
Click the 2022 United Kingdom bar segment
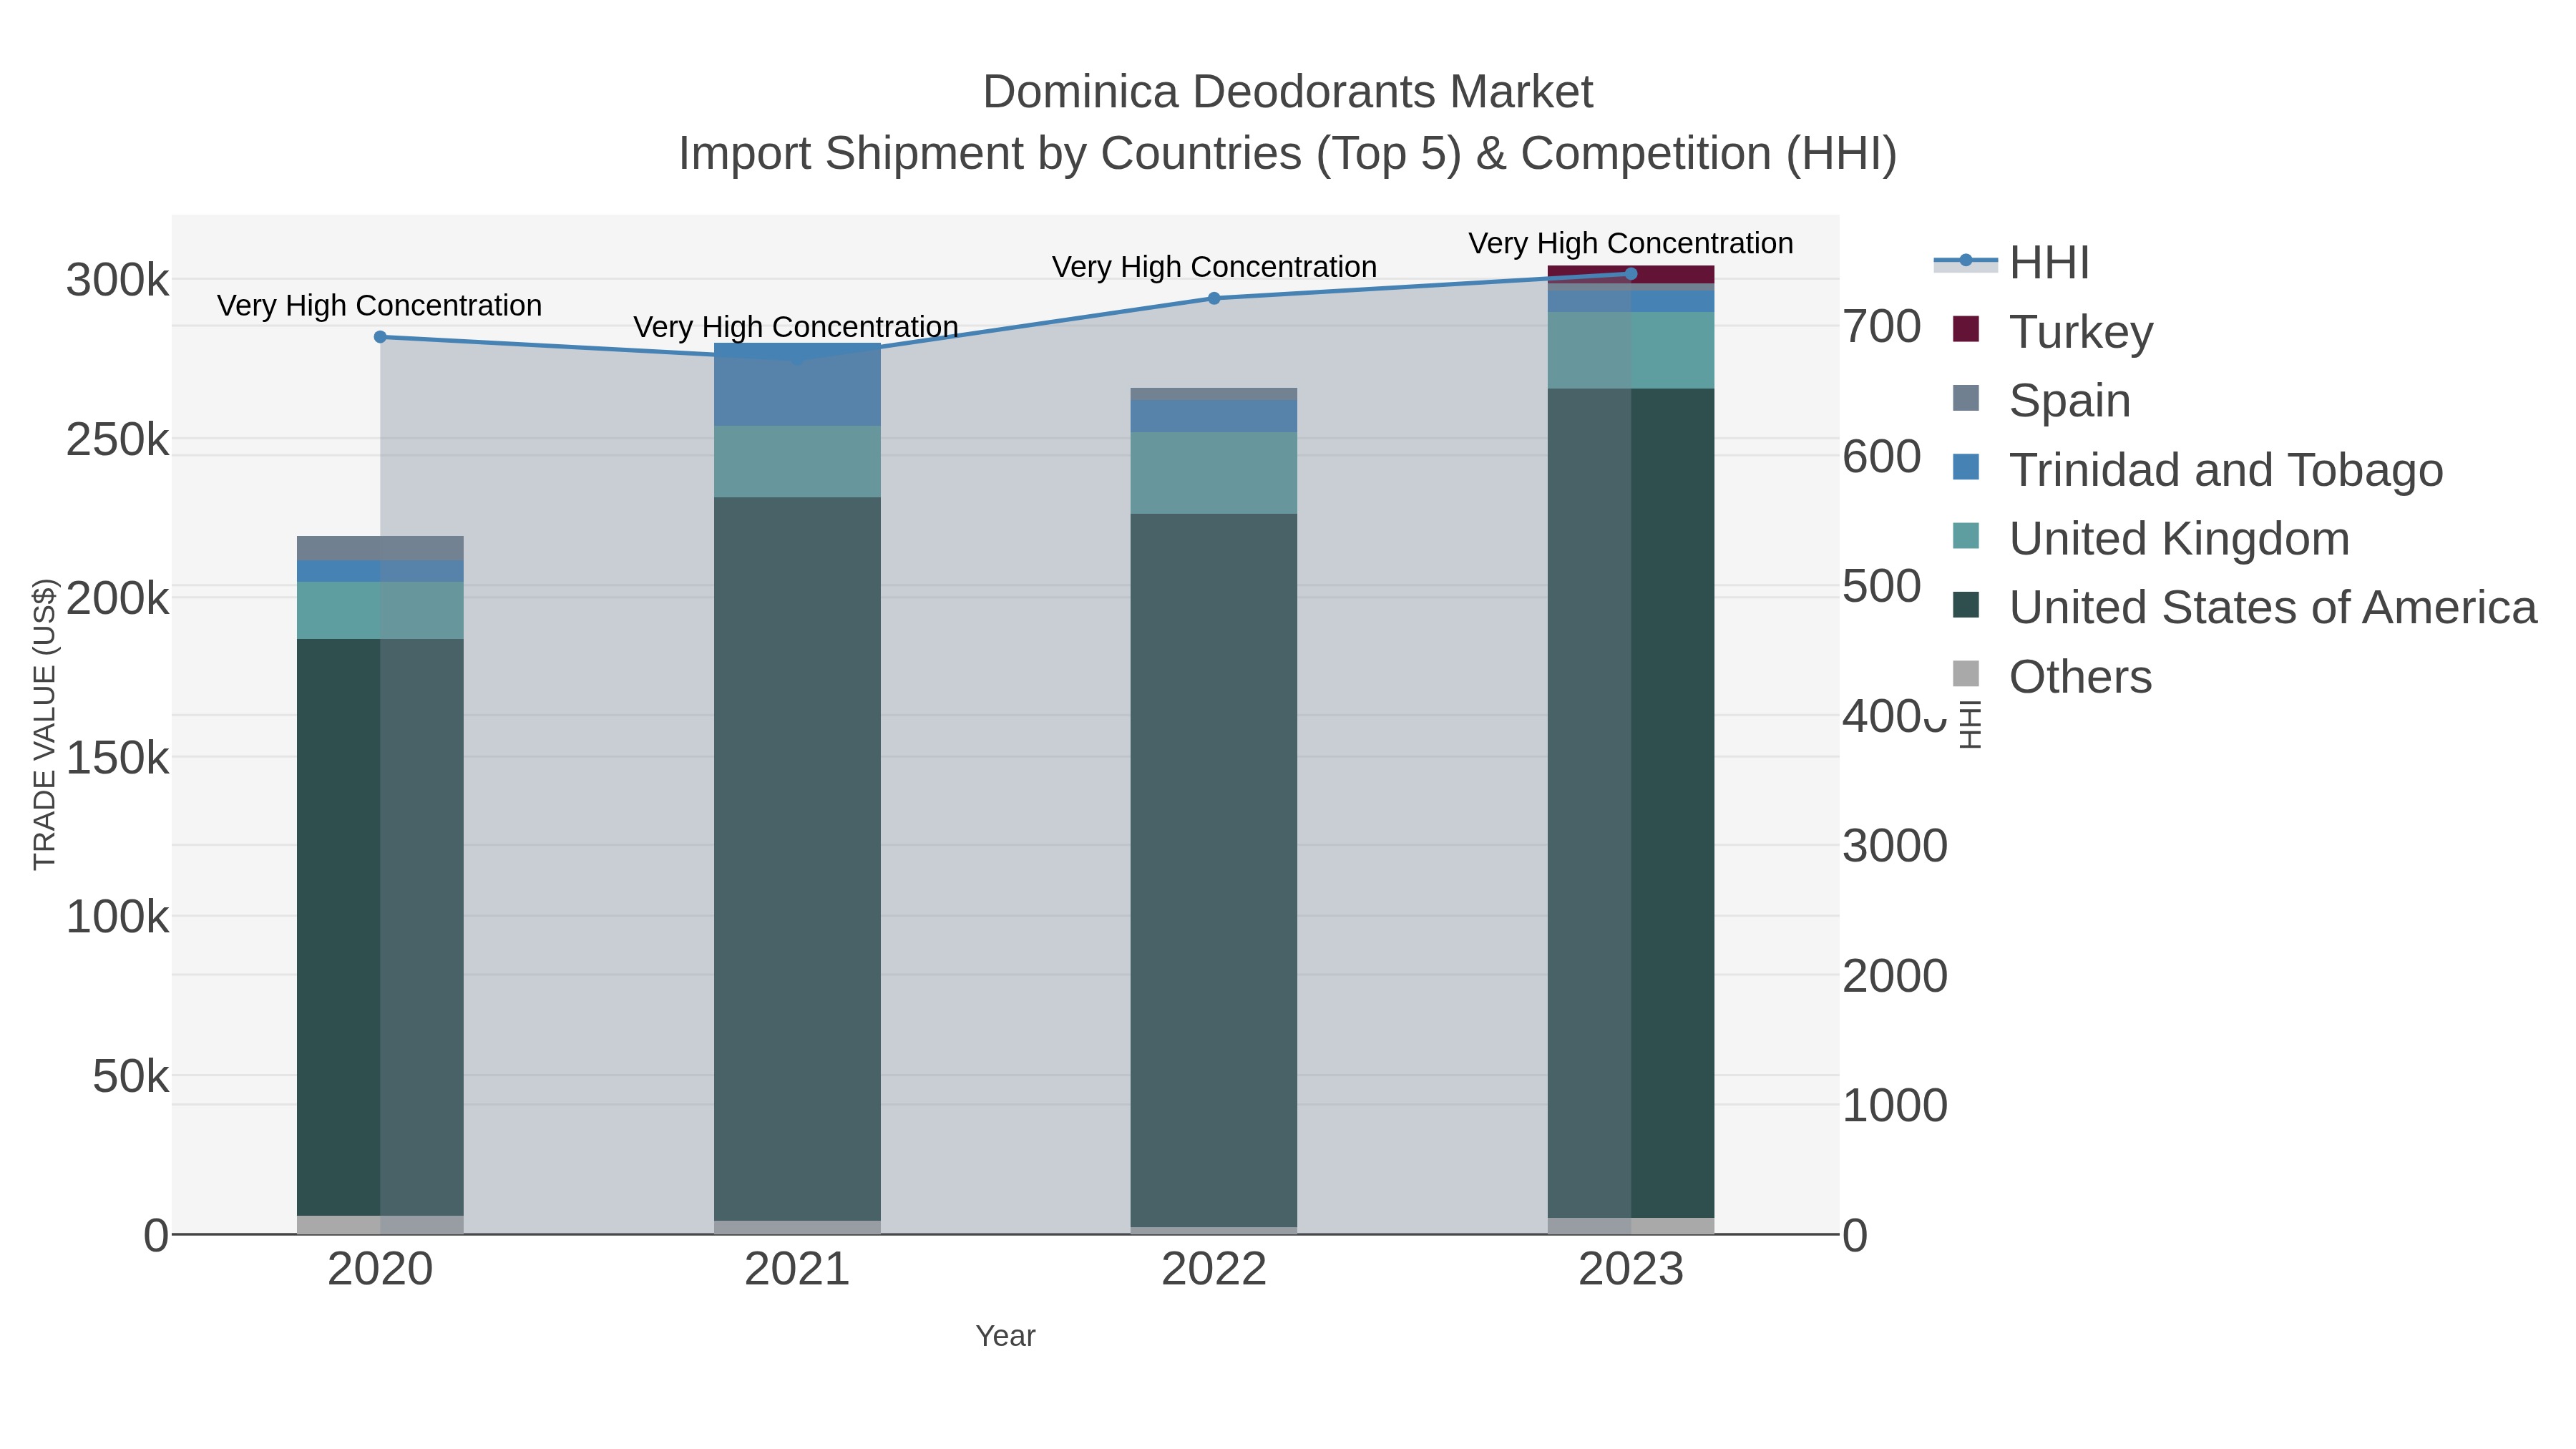pyautogui.click(x=1214, y=473)
